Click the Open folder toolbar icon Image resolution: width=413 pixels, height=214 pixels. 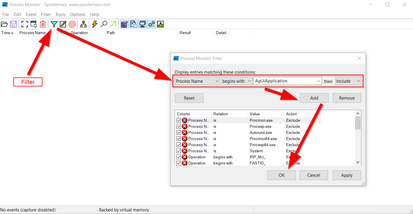[x=4, y=24]
